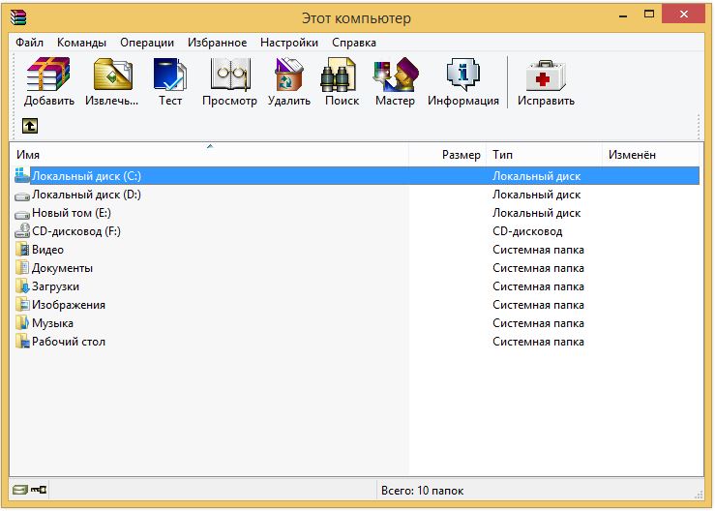
Task: Open the Настройки menu
Action: tap(289, 43)
